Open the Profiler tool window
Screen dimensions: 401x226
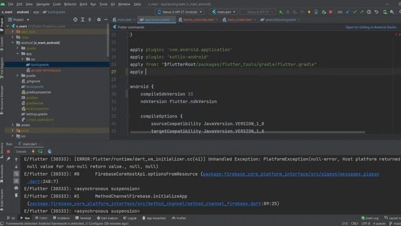(179, 218)
